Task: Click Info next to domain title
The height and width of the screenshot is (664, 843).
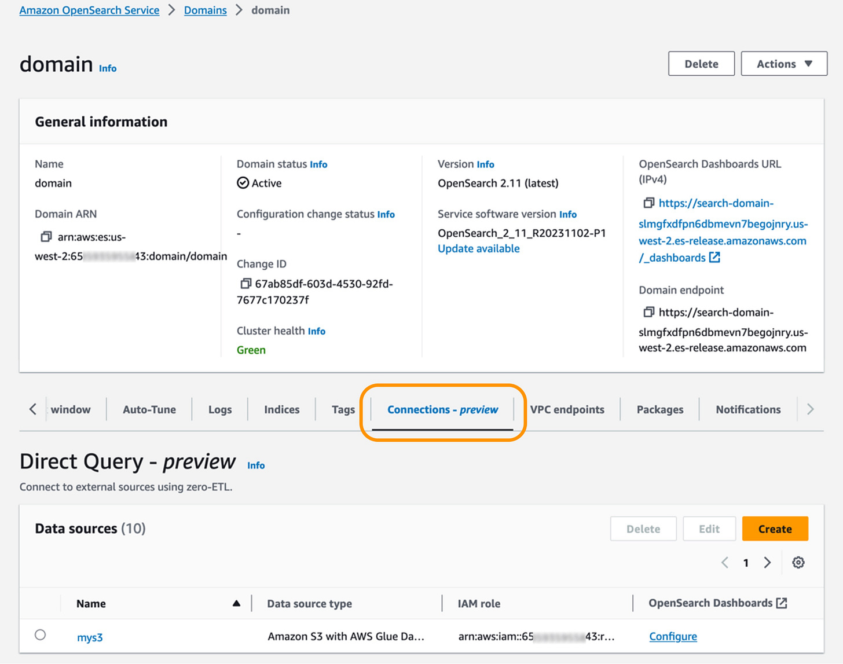Action: (x=108, y=68)
